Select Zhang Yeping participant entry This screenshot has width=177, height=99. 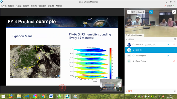pos(151,61)
